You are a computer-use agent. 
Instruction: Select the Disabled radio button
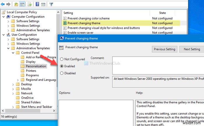click(x=62, y=73)
